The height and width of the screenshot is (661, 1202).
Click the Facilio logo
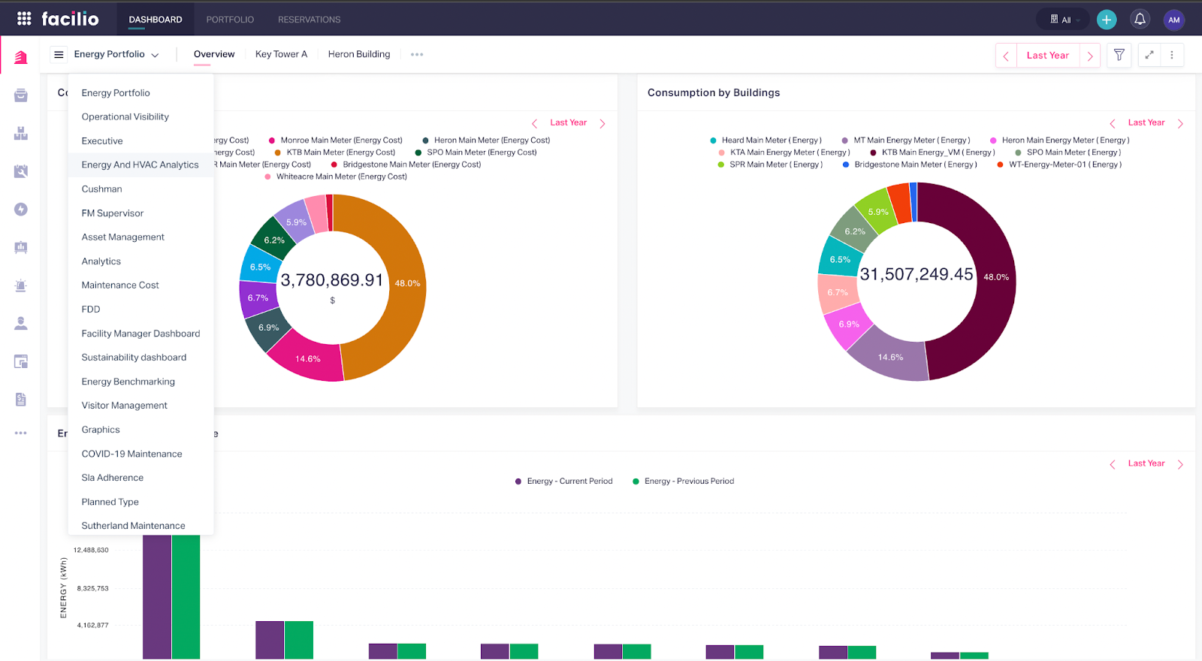coord(70,19)
